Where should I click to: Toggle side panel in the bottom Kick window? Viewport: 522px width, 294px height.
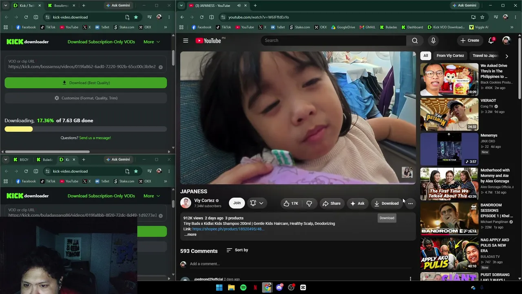pyautogui.click(x=36, y=171)
